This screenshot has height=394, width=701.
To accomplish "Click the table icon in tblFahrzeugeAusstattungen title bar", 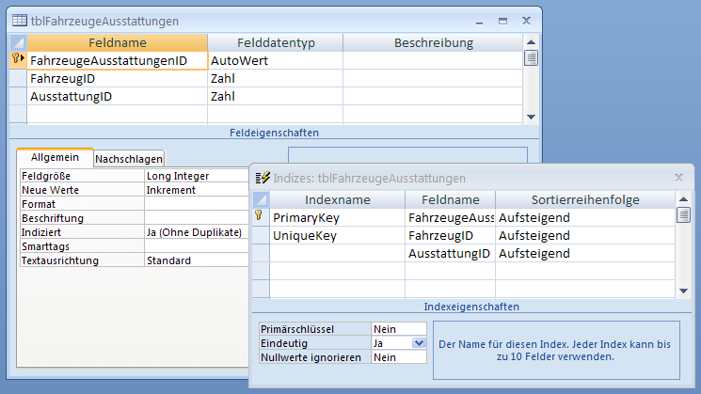I will 19,20.
